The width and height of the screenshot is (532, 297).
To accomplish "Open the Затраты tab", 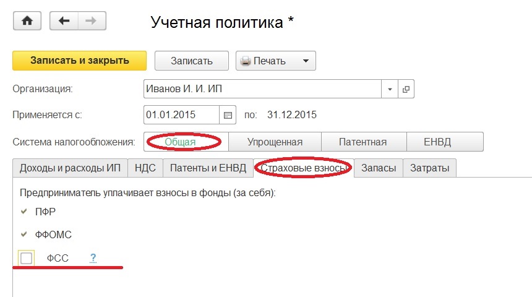I will point(429,168).
